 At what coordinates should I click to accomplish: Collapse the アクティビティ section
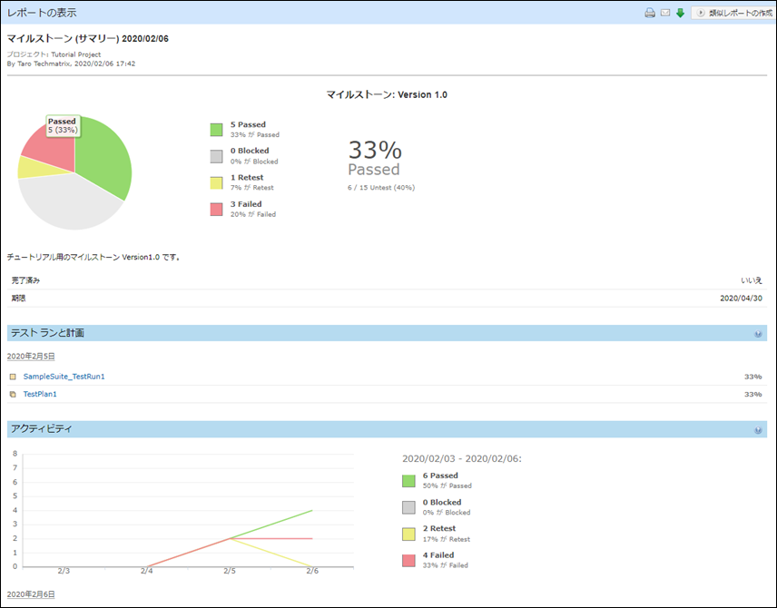pyautogui.click(x=758, y=430)
